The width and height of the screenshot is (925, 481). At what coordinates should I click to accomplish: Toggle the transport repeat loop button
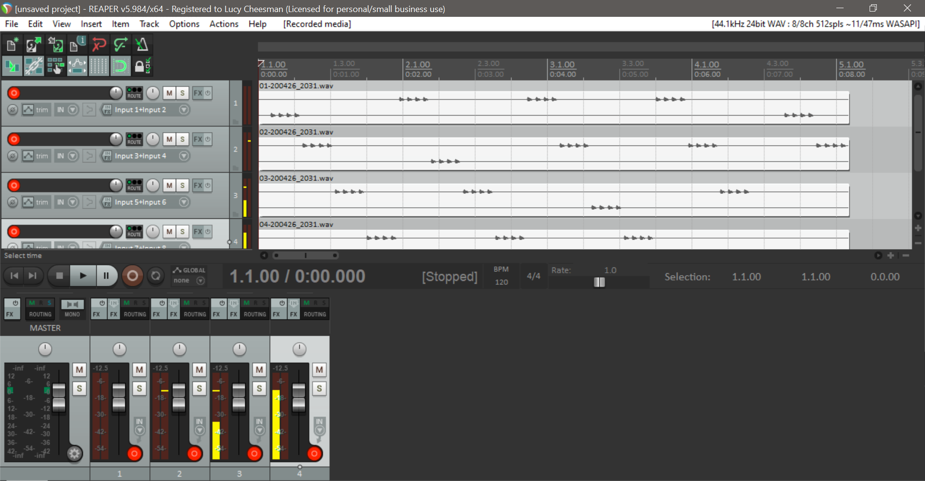[156, 276]
